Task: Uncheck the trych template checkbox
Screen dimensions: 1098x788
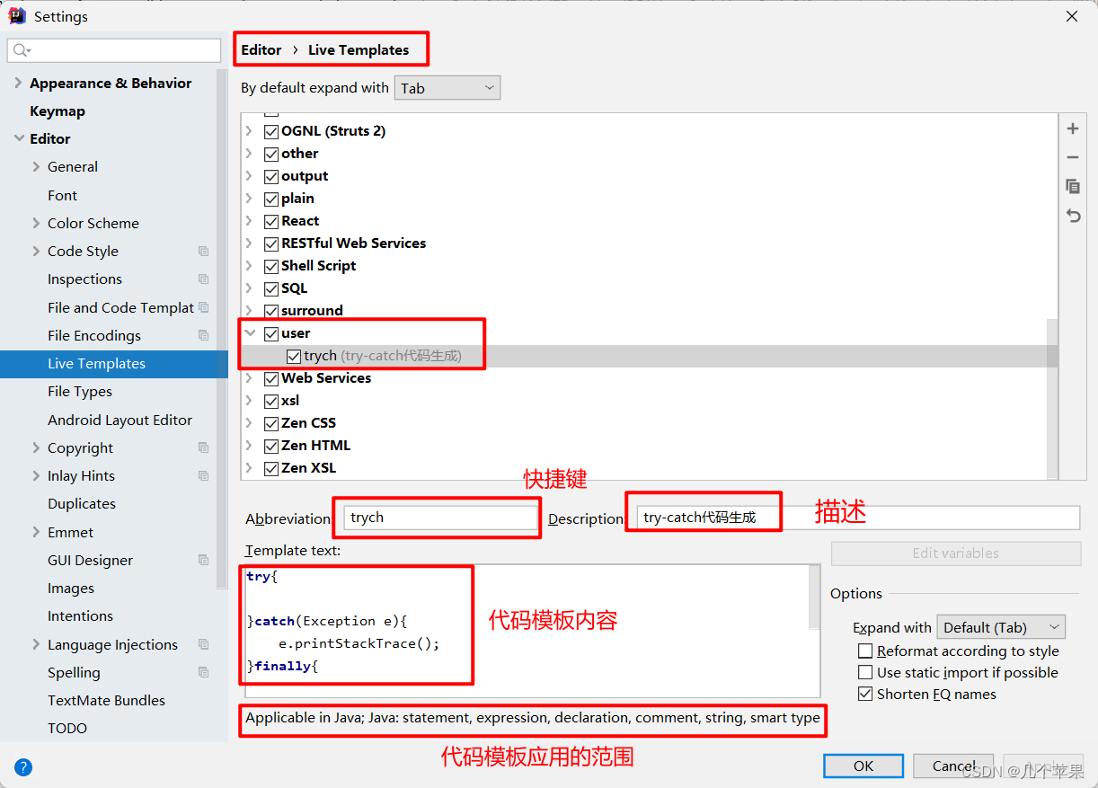Action: tap(294, 356)
